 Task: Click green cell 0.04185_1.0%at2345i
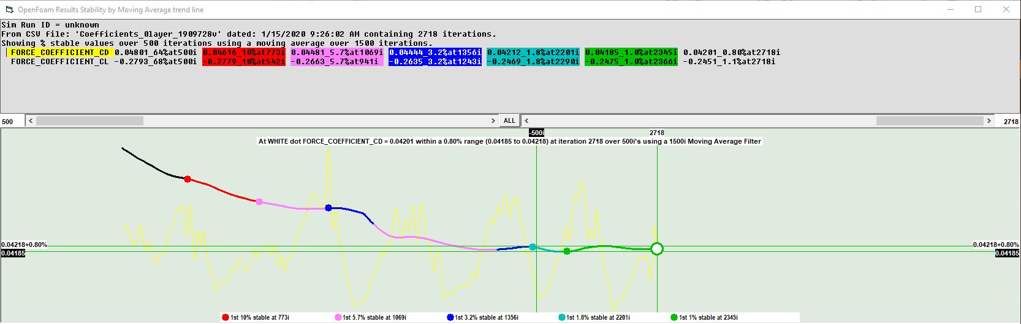(x=631, y=53)
